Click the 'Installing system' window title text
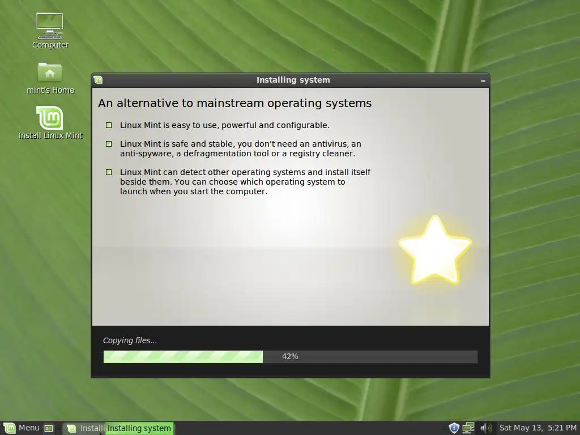This screenshot has width=580, height=435. coord(293,80)
